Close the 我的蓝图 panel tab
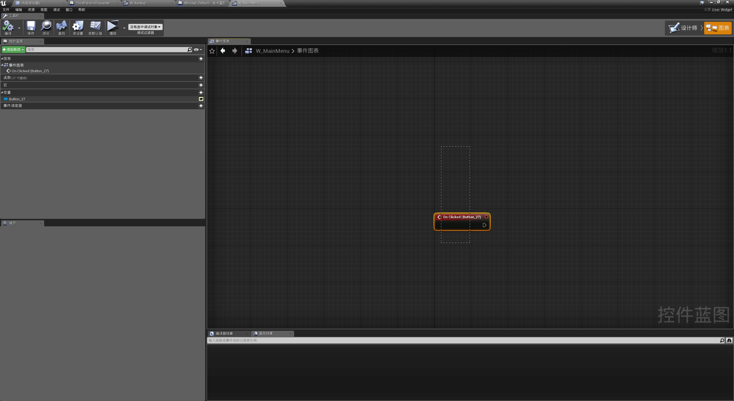Viewport: 734px width, 401px height. 40,41
